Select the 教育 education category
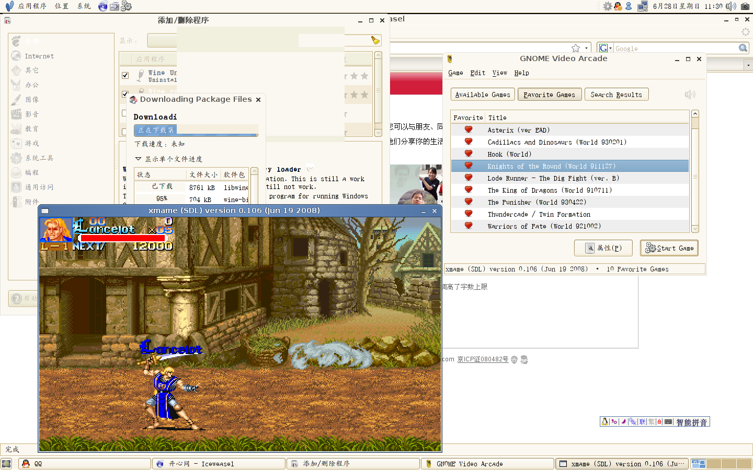This screenshot has height=470, width=753. tap(61, 128)
